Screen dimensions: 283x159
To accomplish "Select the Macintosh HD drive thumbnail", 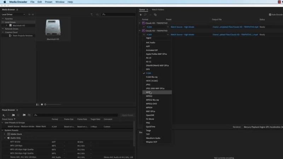I will (53, 28).
